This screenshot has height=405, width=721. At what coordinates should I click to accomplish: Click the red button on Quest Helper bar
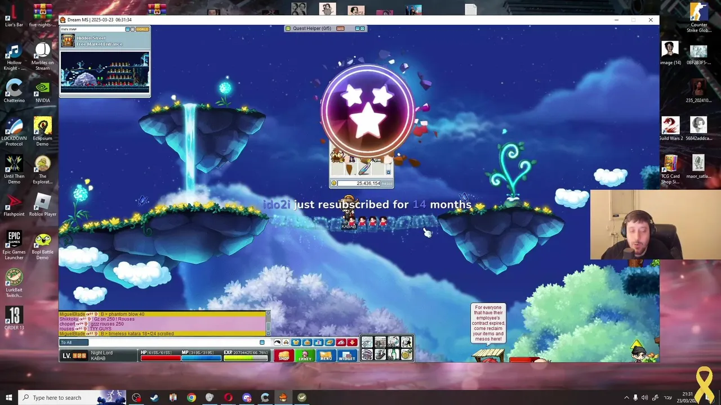click(340, 28)
